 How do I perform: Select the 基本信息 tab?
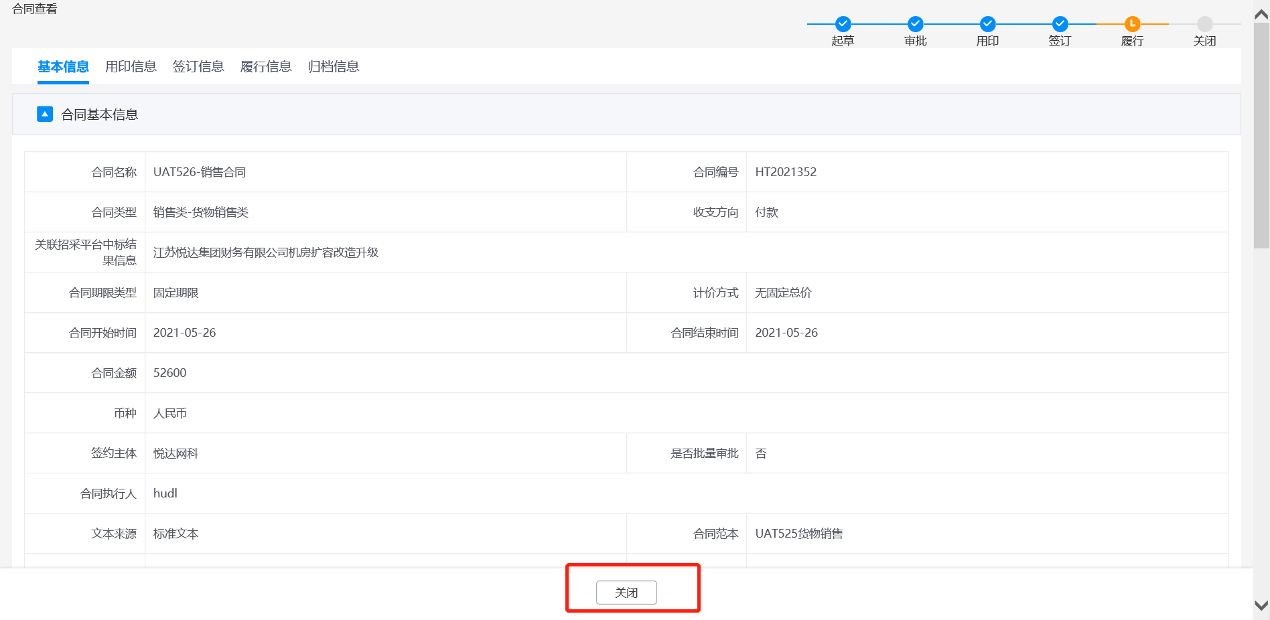point(63,66)
